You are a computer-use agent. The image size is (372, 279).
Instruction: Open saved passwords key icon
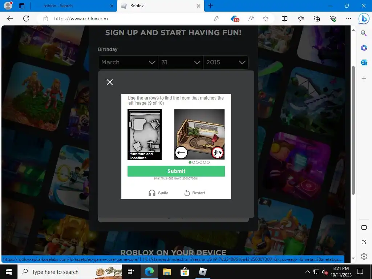216,19
